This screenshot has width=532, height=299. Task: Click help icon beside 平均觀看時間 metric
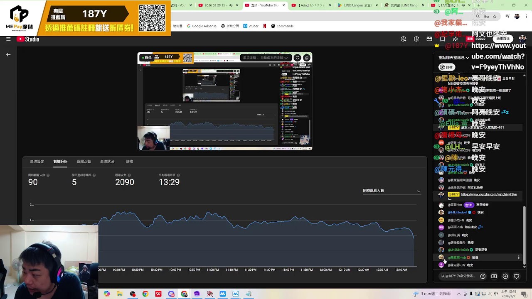pyautogui.click(x=178, y=175)
